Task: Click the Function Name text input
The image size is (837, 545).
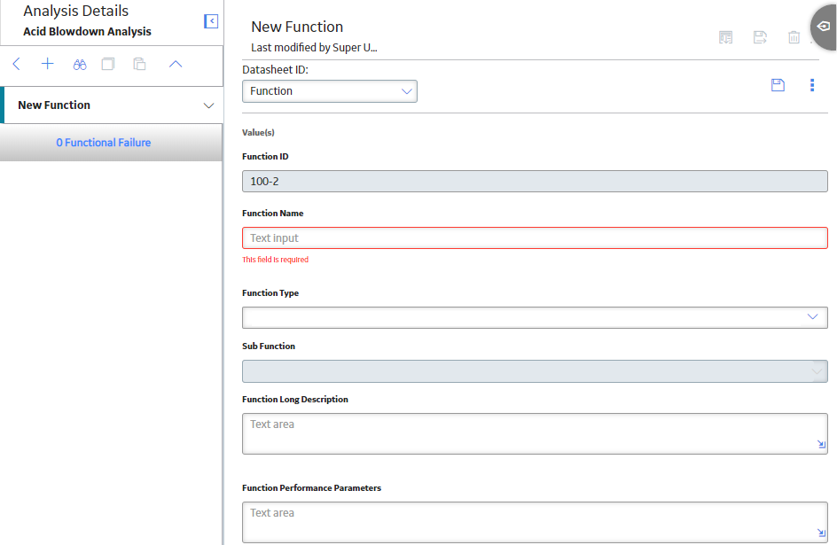Action: click(x=535, y=237)
